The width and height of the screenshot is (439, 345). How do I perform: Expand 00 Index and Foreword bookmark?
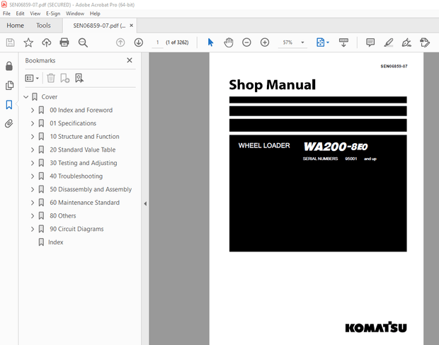pyautogui.click(x=33, y=111)
